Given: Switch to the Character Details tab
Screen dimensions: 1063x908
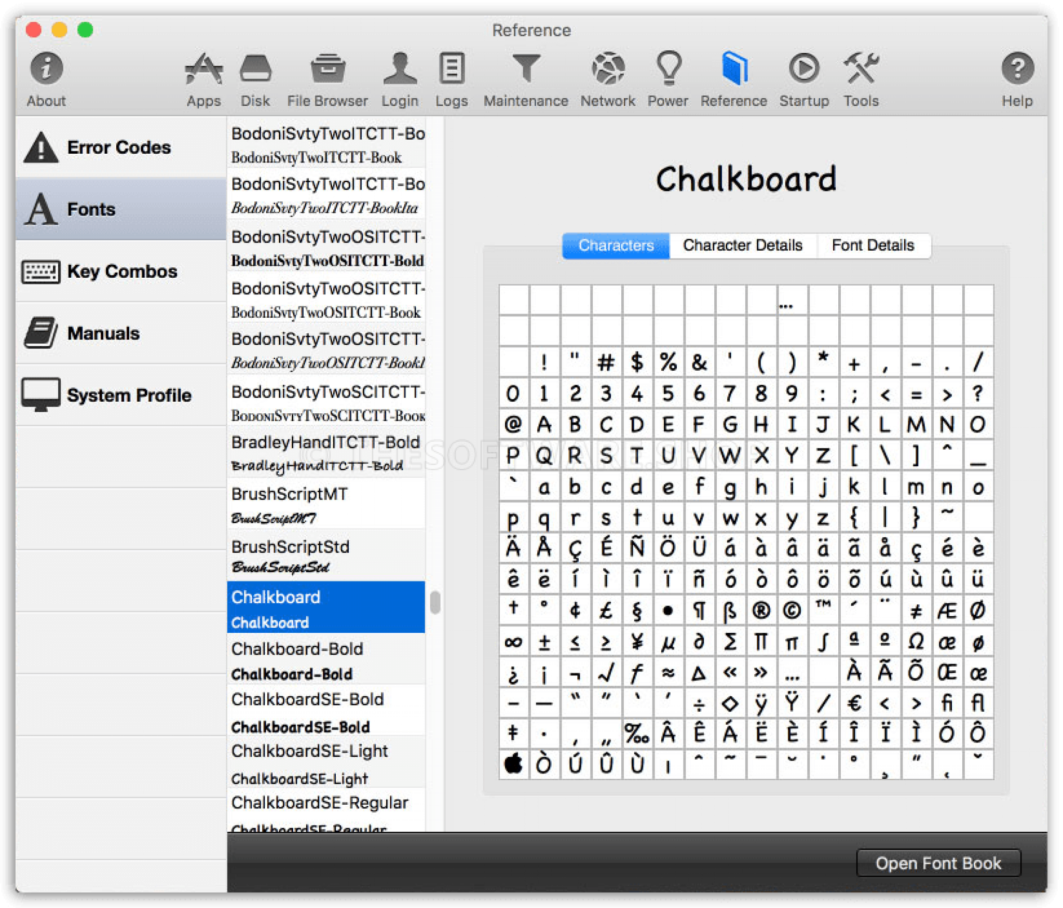Looking at the screenshot, I should pos(743,245).
